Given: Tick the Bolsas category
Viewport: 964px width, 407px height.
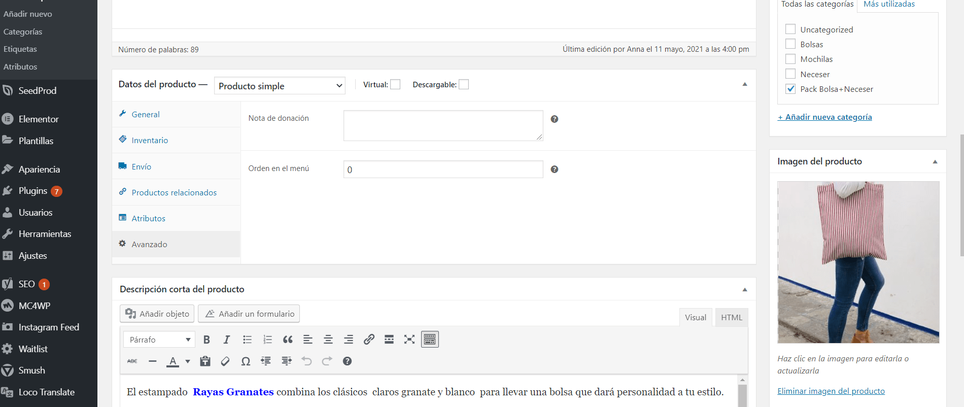Looking at the screenshot, I should coord(790,44).
